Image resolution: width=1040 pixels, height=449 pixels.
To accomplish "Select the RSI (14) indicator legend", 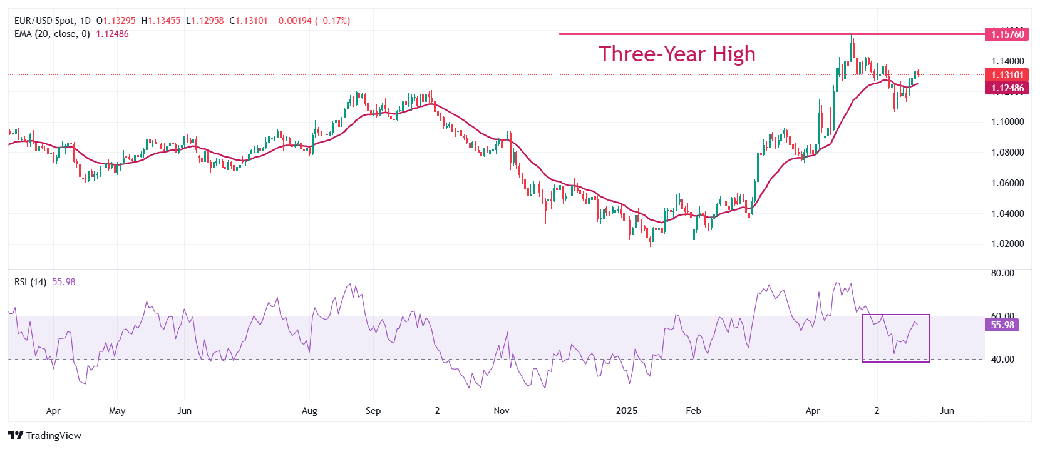I will coord(30,282).
